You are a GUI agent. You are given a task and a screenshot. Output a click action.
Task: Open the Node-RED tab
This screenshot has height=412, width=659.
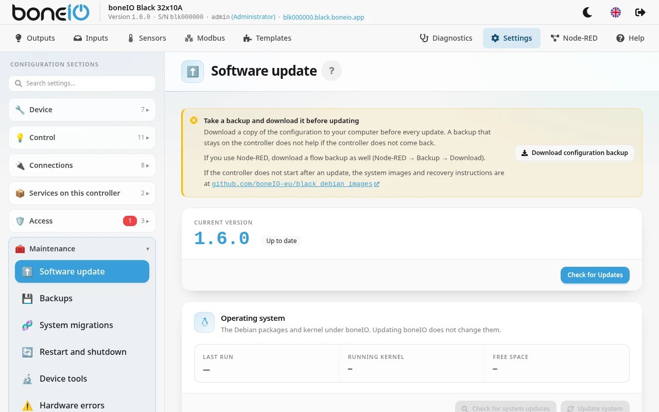[x=574, y=38]
